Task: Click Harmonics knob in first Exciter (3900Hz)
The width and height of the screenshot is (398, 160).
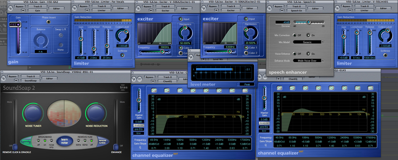Action: pyautogui.click(x=185, y=32)
